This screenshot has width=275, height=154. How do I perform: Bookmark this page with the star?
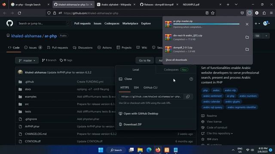(213, 13)
